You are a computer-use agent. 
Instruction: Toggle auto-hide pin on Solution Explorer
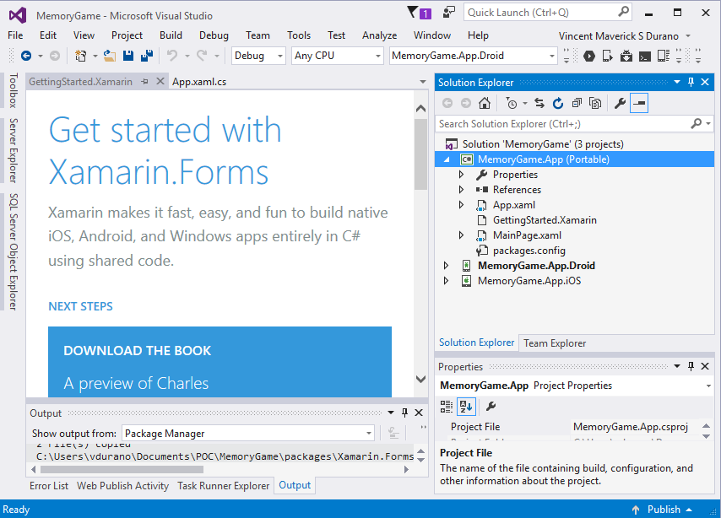click(691, 83)
